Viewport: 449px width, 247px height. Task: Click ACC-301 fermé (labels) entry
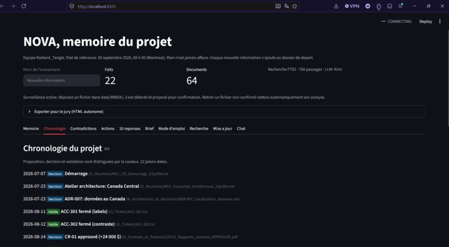click(84, 211)
